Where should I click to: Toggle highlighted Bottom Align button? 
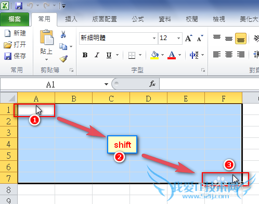[241, 39]
